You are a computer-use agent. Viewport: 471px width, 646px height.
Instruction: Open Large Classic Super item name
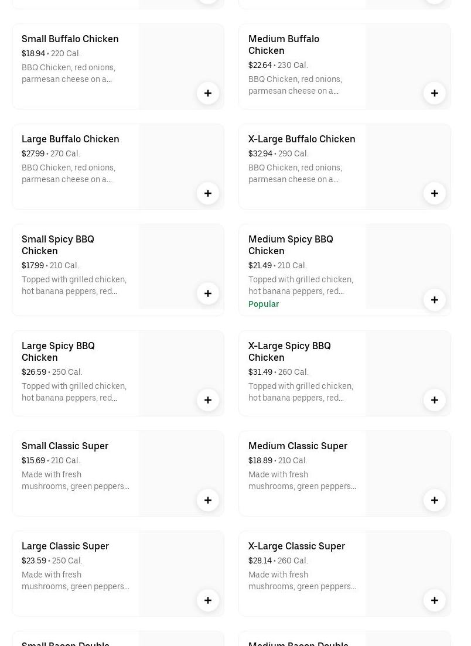pyautogui.click(x=65, y=546)
